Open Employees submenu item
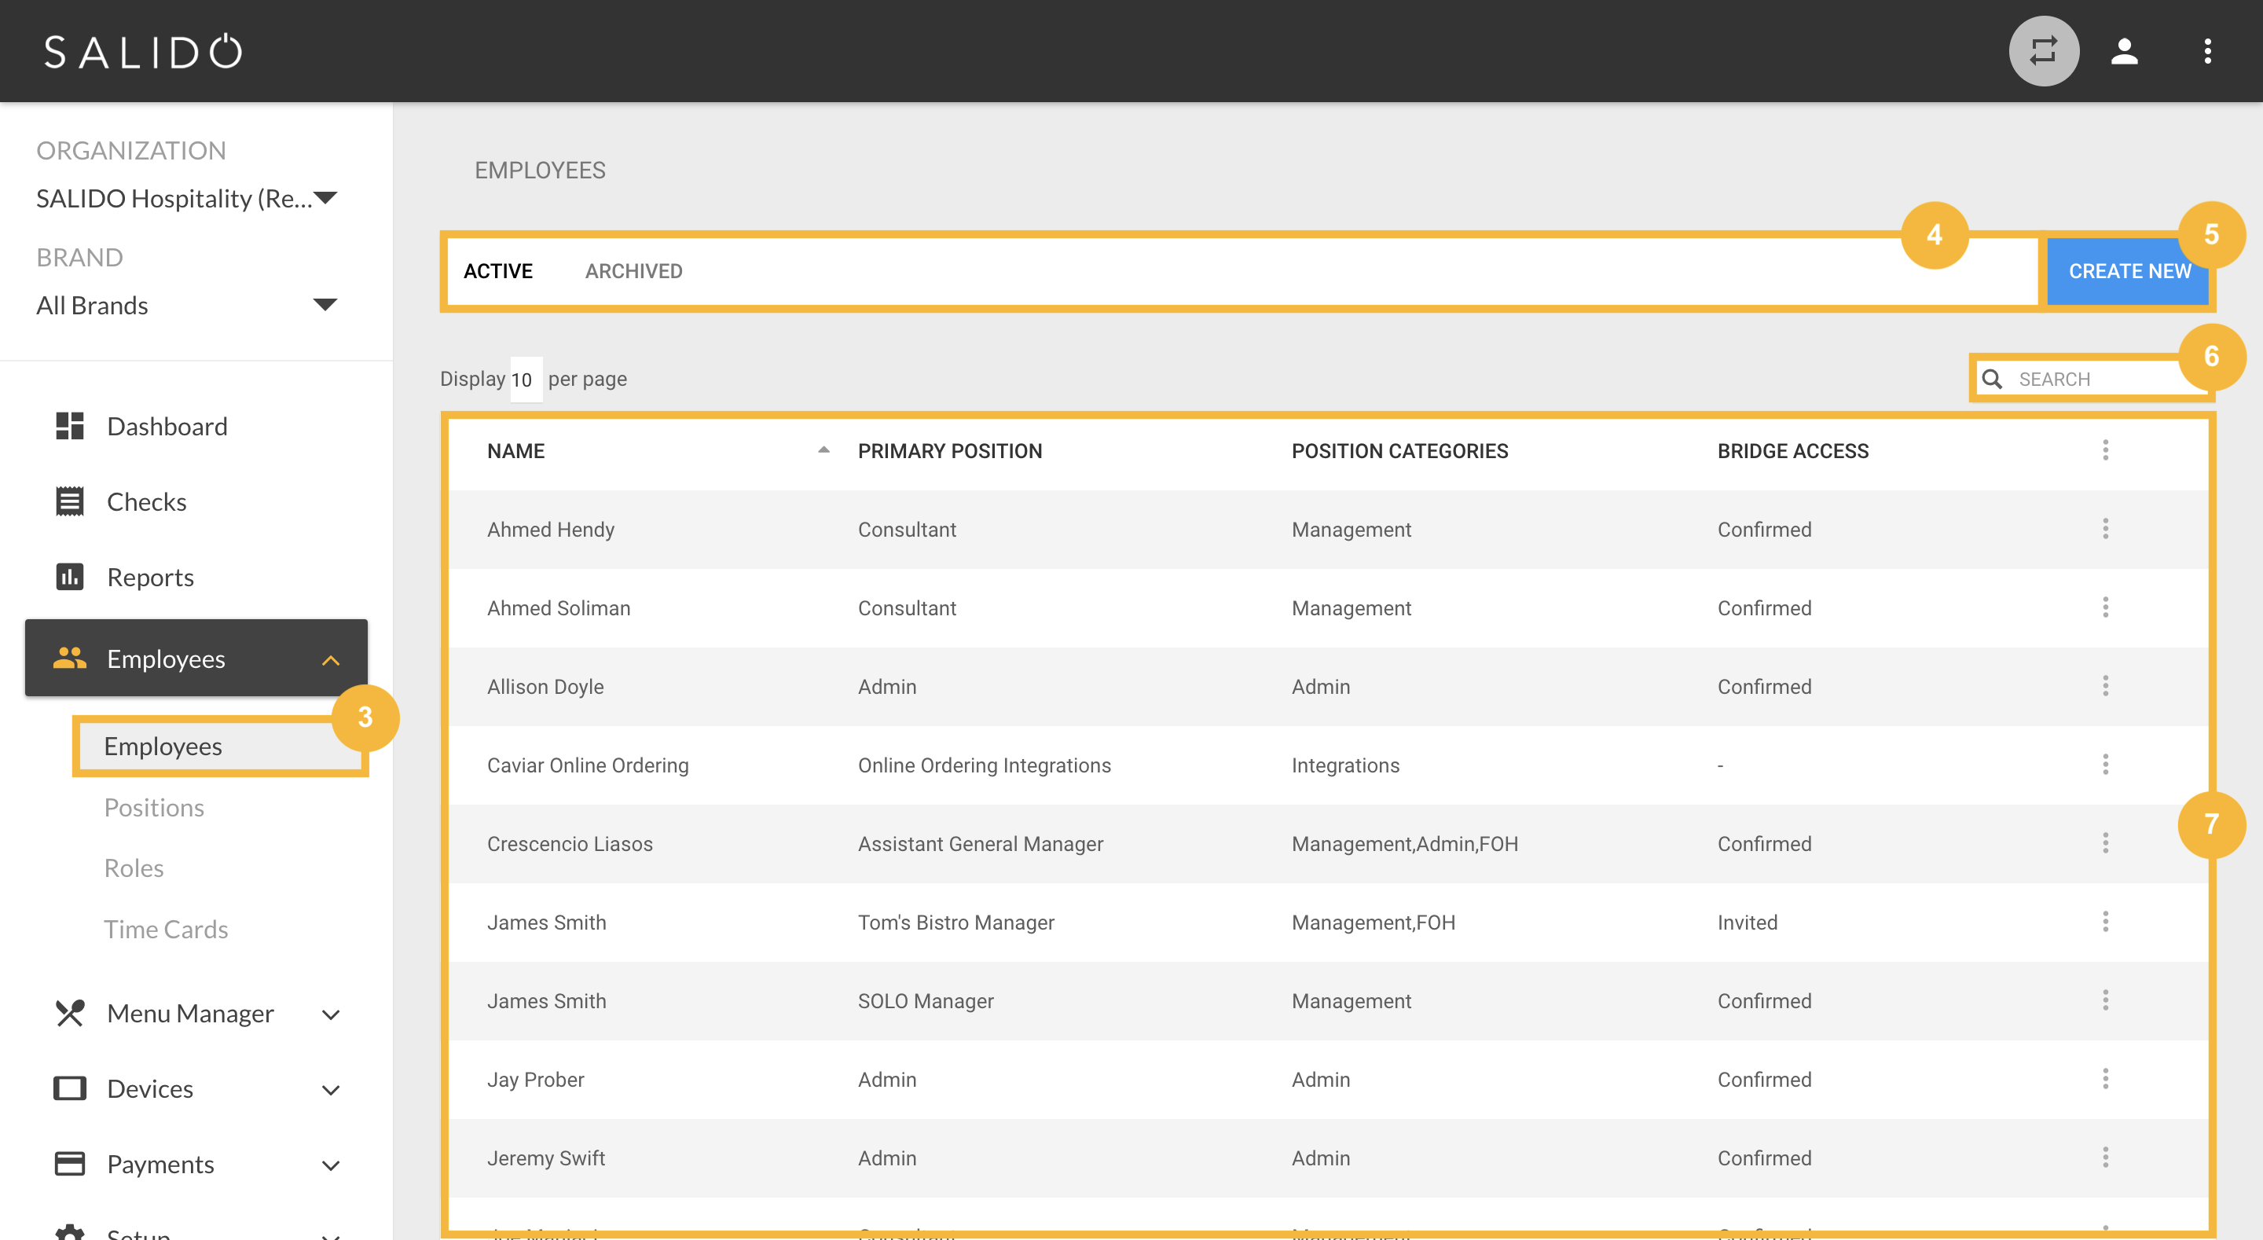This screenshot has width=2263, height=1240. point(221,746)
